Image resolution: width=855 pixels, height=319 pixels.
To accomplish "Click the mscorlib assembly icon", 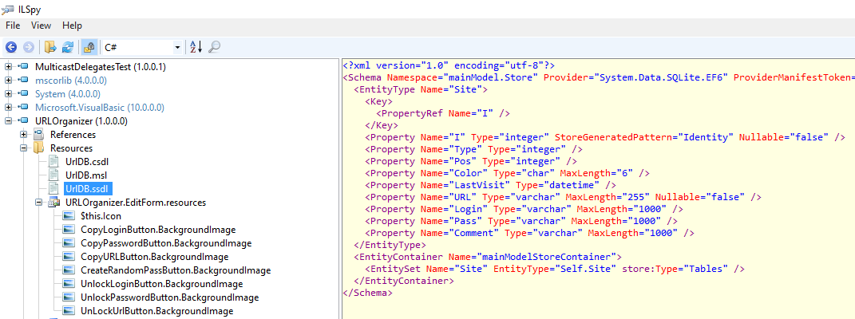I will point(23,81).
